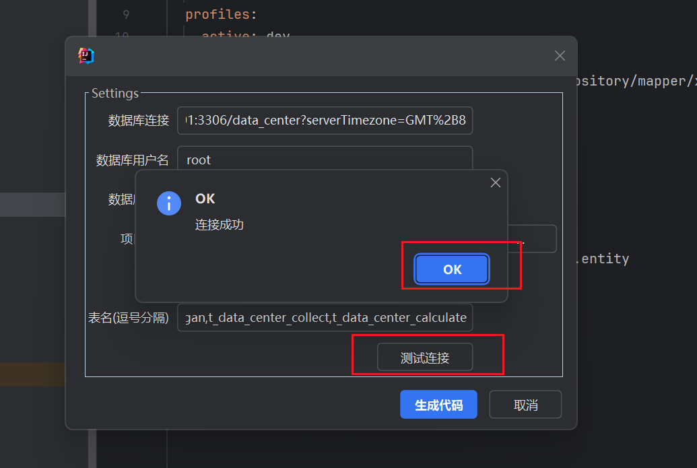Click the blue info icon in popup
This screenshot has width=697, height=468.
coord(169,203)
